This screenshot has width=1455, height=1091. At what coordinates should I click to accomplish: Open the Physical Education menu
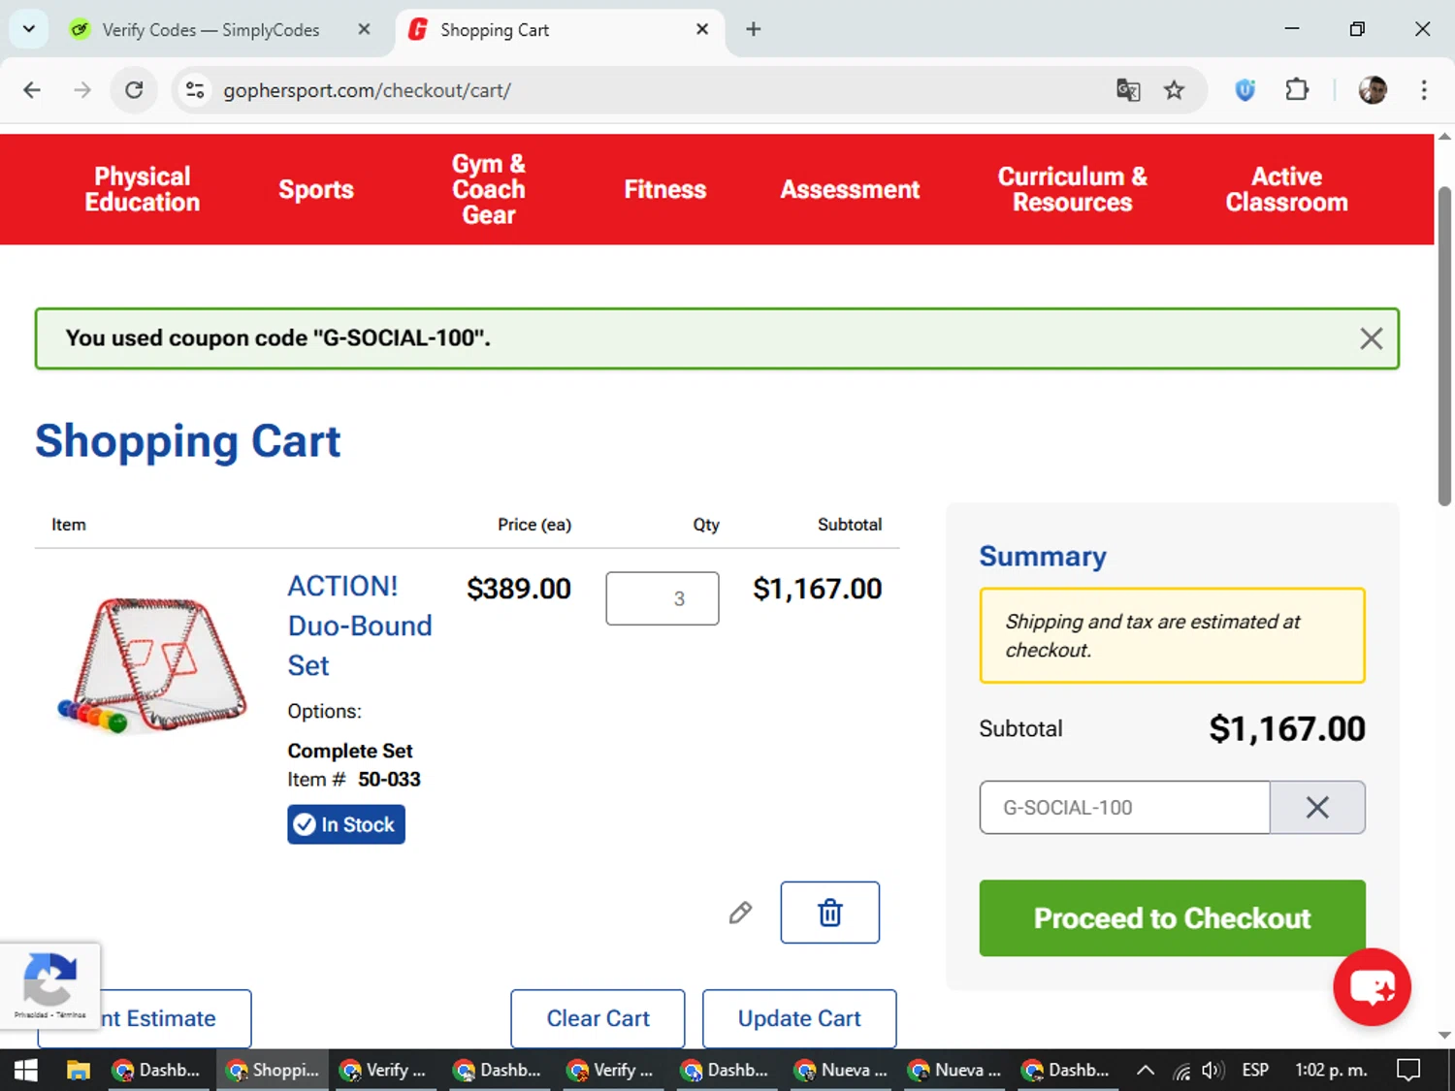point(143,189)
